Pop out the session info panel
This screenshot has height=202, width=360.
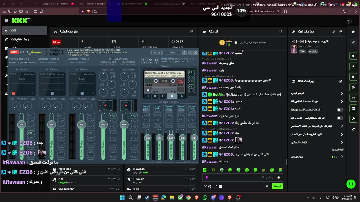192,32
